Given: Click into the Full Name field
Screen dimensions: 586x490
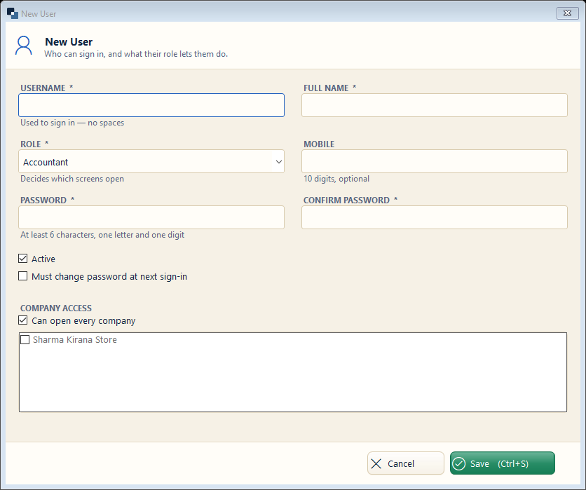Looking at the screenshot, I should point(435,105).
